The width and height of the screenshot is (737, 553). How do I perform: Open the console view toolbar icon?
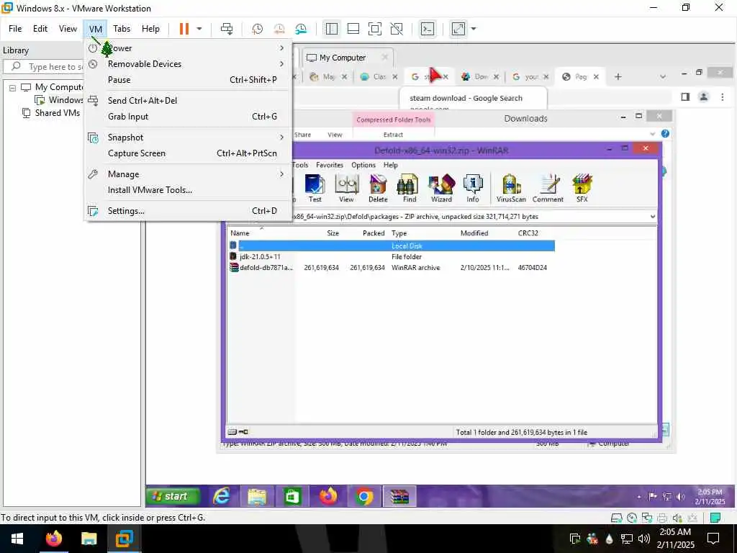(x=428, y=29)
